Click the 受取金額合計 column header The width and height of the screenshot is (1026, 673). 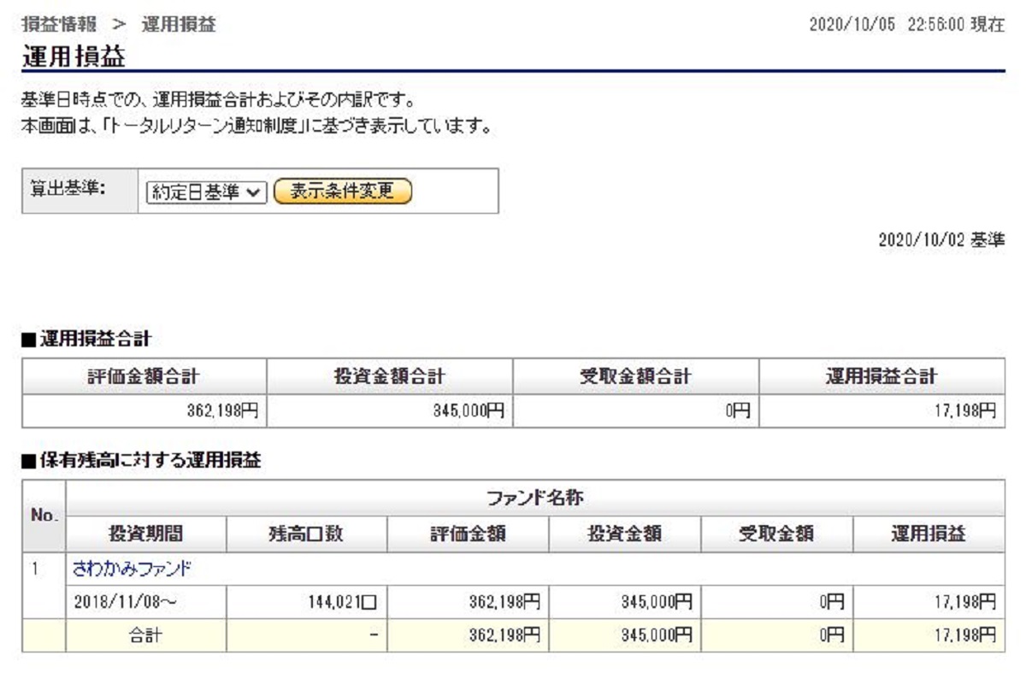[x=636, y=376]
